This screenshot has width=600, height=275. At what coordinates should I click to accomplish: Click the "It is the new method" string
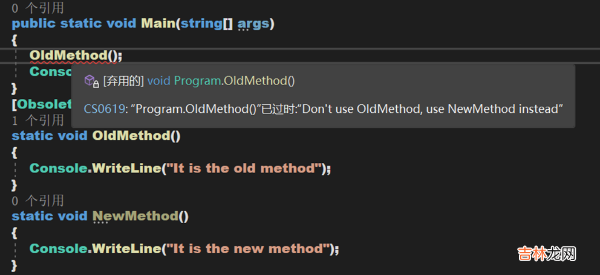pos(247,248)
